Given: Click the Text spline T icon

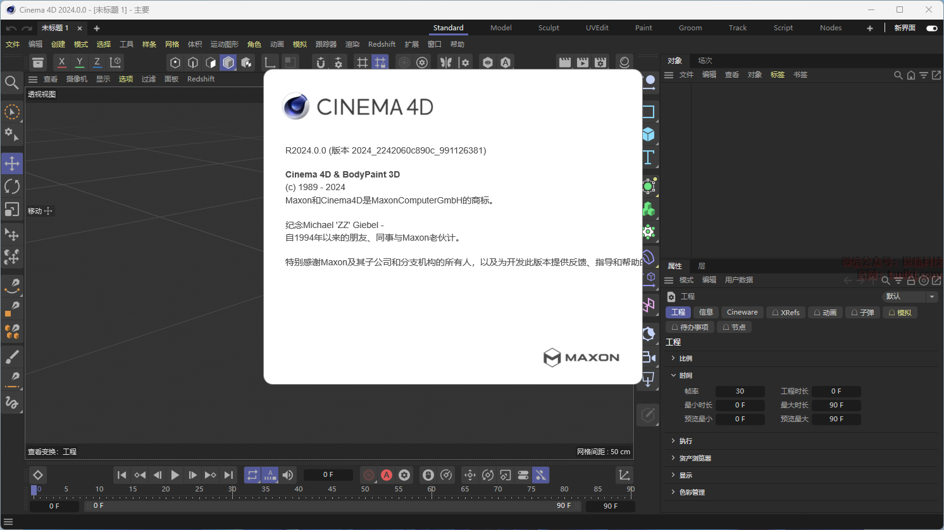Looking at the screenshot, I should 649,157.
